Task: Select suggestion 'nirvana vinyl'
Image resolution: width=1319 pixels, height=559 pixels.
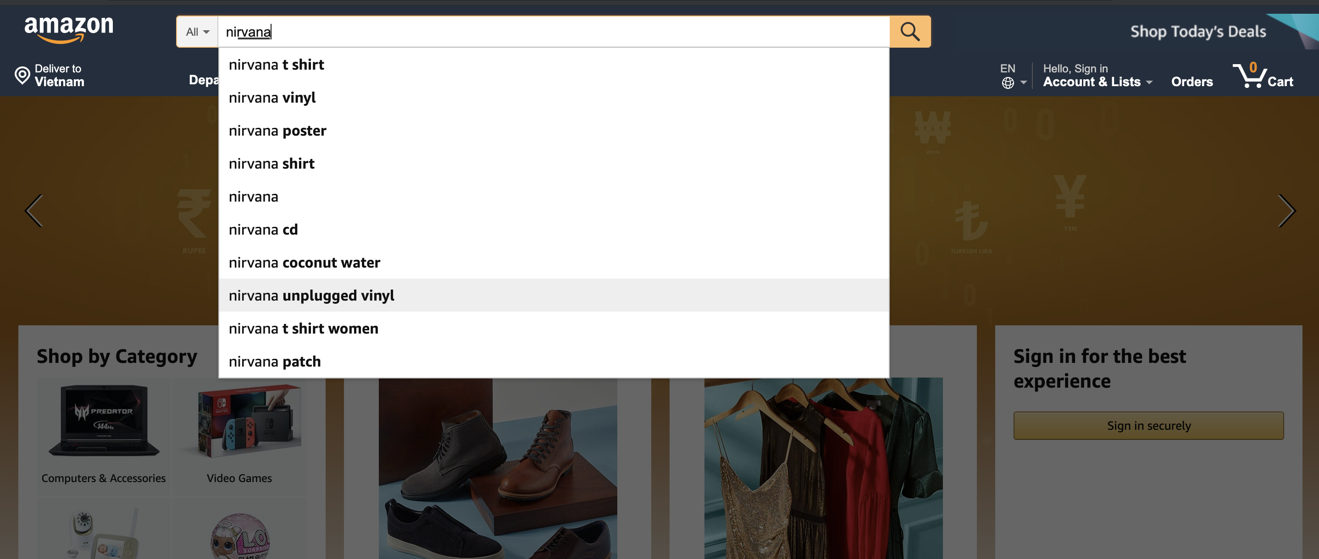Action: (x=553, y=97)
